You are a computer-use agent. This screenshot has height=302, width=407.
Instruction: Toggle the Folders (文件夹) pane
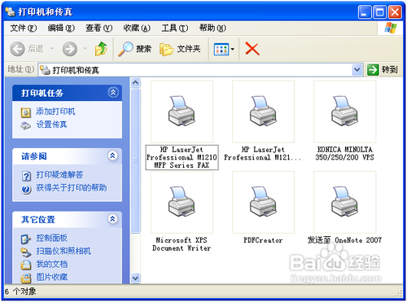coord(180,49)
